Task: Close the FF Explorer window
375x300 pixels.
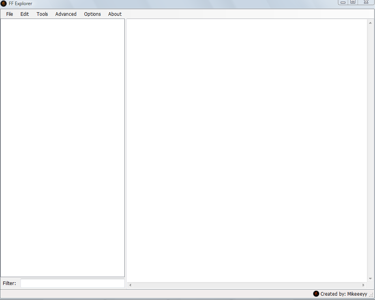Action: 366,2
